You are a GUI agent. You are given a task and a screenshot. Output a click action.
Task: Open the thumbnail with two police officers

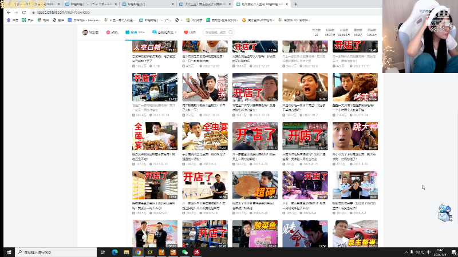355,185
